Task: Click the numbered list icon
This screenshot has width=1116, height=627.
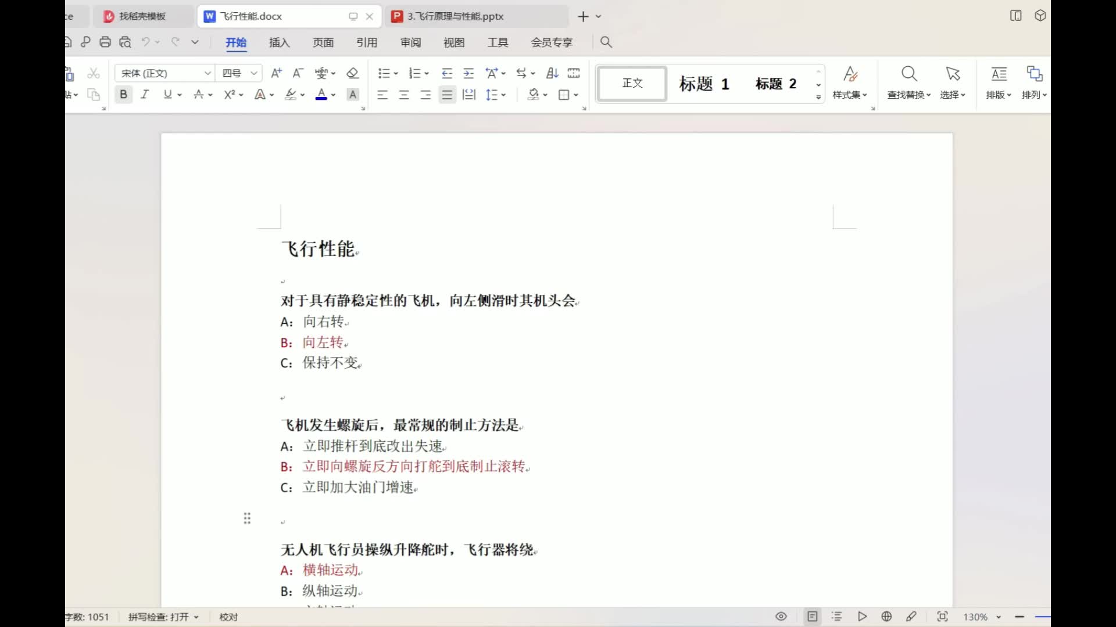Action: coord(414,73)
